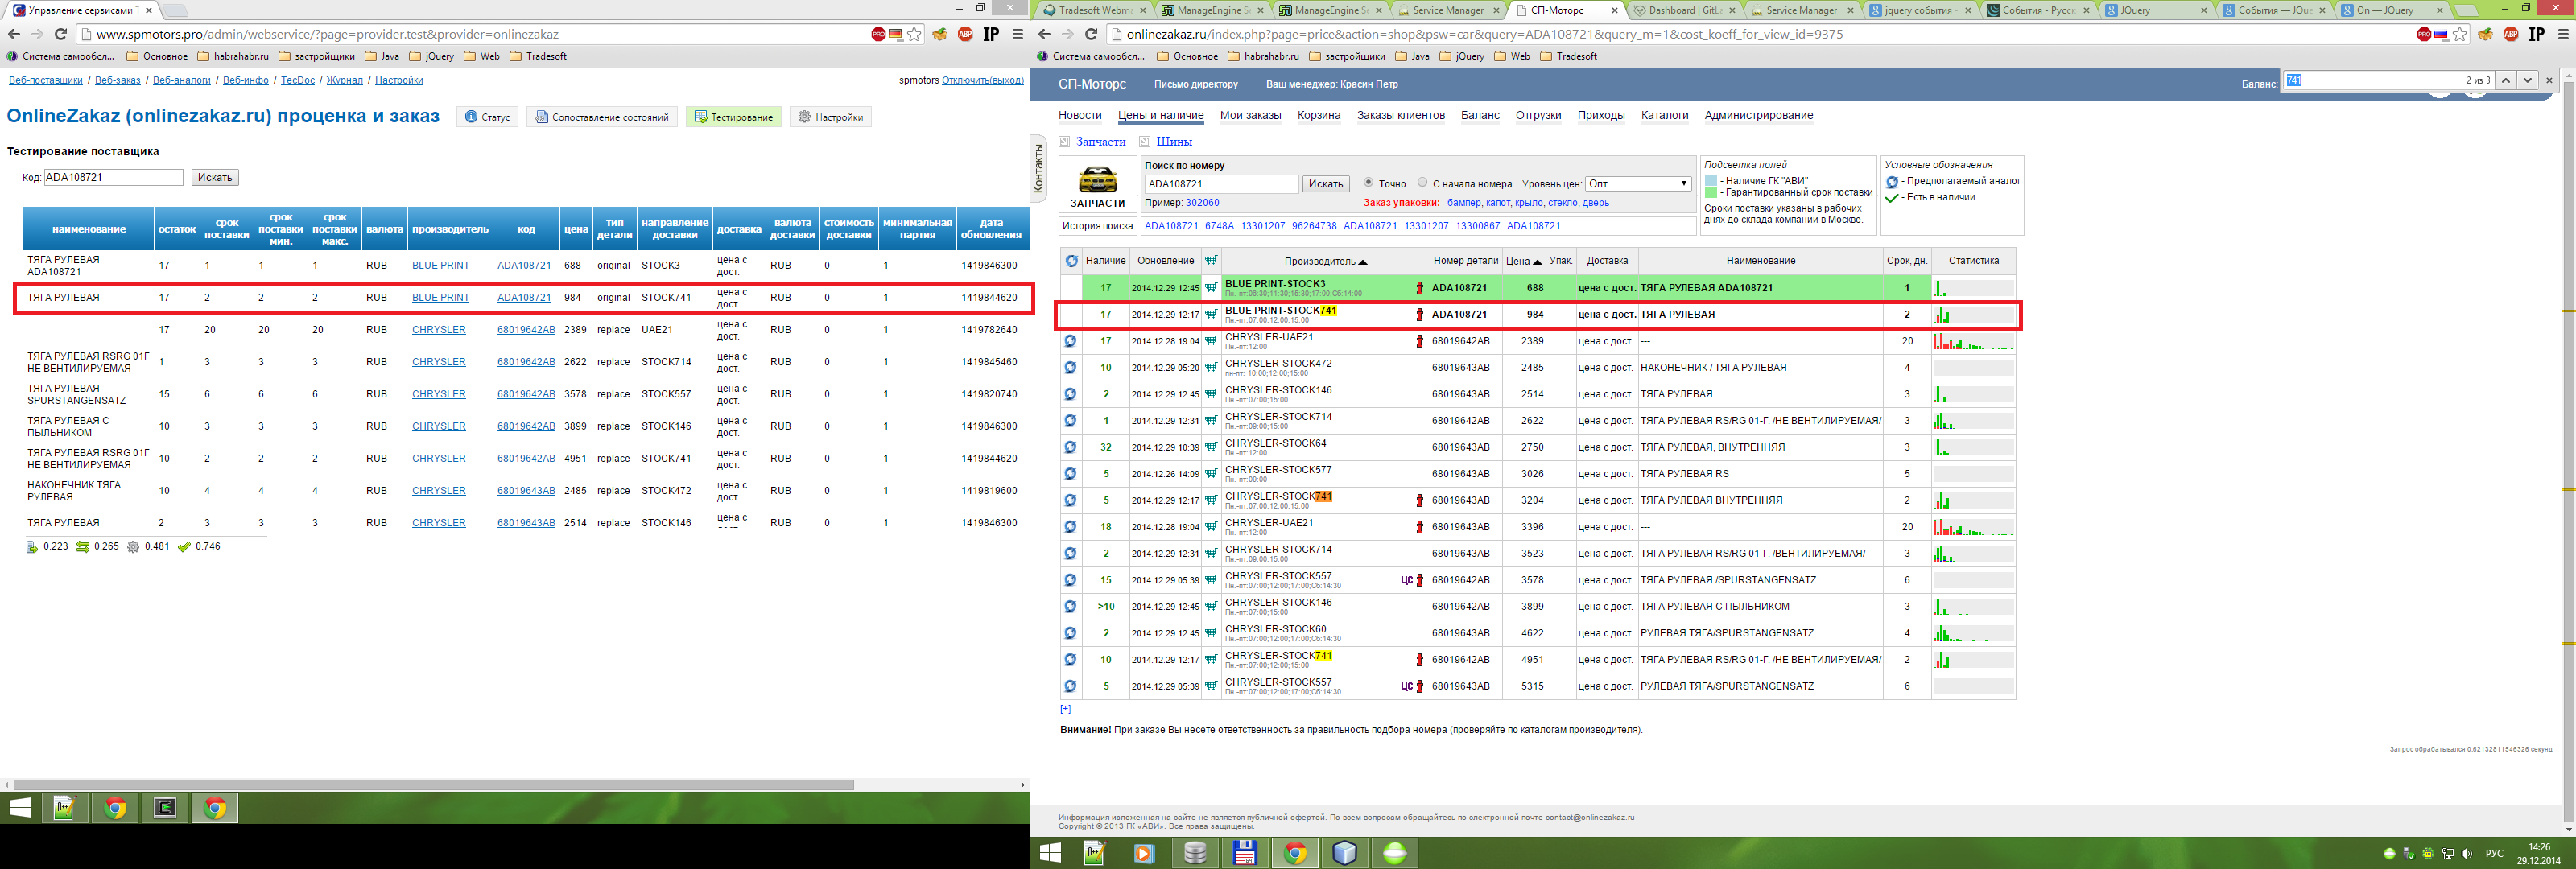Click example number 302060 link
The width and height of the screenshot is (2576, 869).
1202,202
